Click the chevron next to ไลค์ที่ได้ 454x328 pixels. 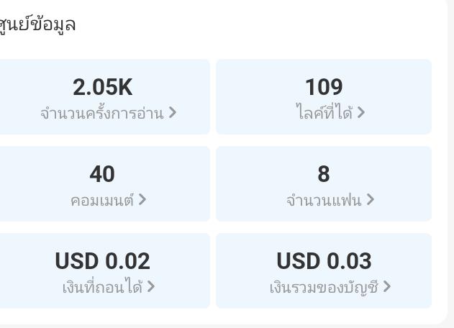pyautogui.click(x=360, y=112)
